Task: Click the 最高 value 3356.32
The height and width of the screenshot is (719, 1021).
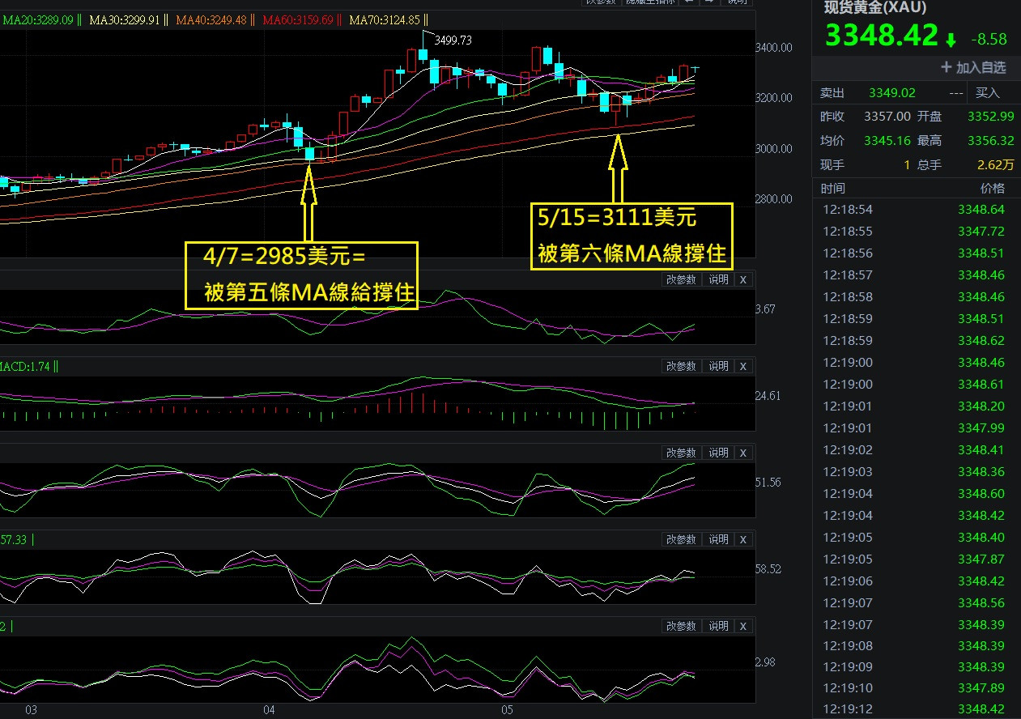Action: click(x=990, y=141)
